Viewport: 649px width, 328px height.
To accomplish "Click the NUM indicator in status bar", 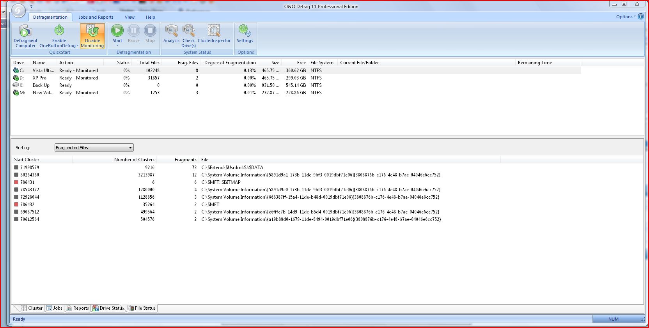I will (x=613, y=319).
